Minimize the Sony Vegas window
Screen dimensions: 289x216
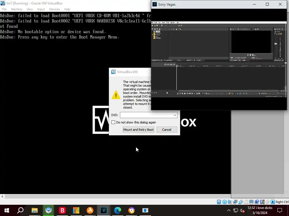pos(254,4)
